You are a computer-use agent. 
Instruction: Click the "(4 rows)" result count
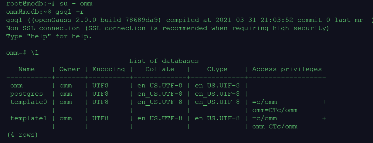[x=22, y=134]
